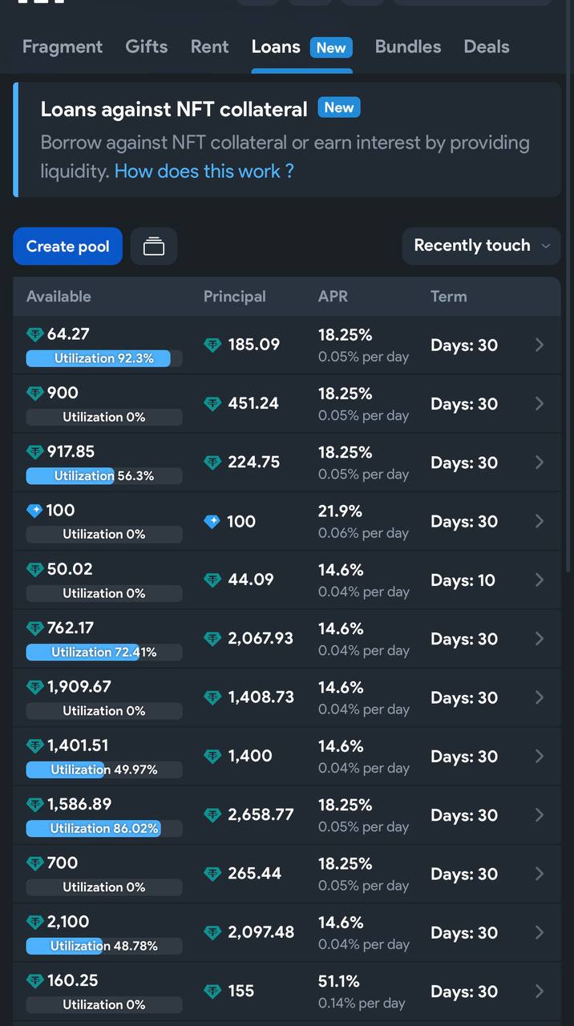Open the Recently touch sort dropdown
Image resolution: width=574 pixels, height=1026 pixels.
point(481,246)
